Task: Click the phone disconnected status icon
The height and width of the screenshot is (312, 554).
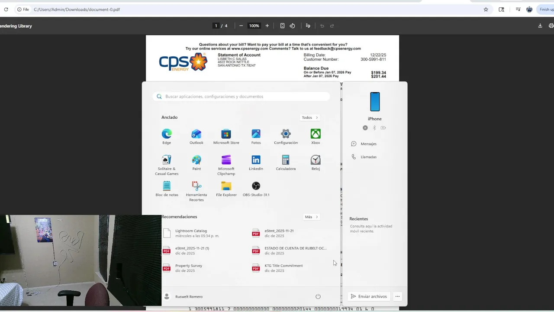Action: coord(365,128)
